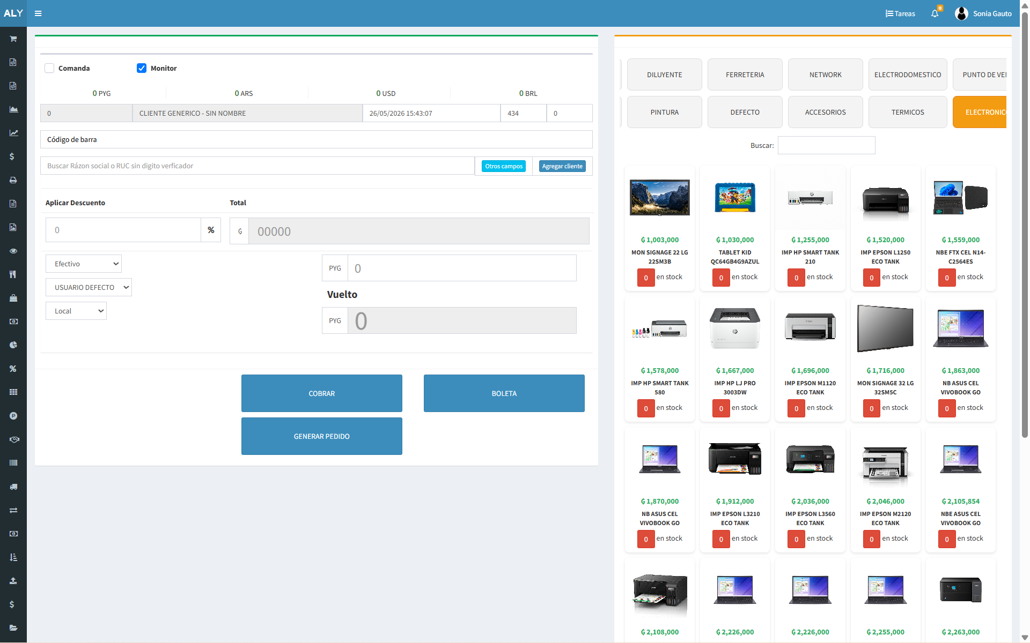This screenshot has height=643, width=1030.
Task: Switch to the PINTURA category
Action: coord(665,112)
